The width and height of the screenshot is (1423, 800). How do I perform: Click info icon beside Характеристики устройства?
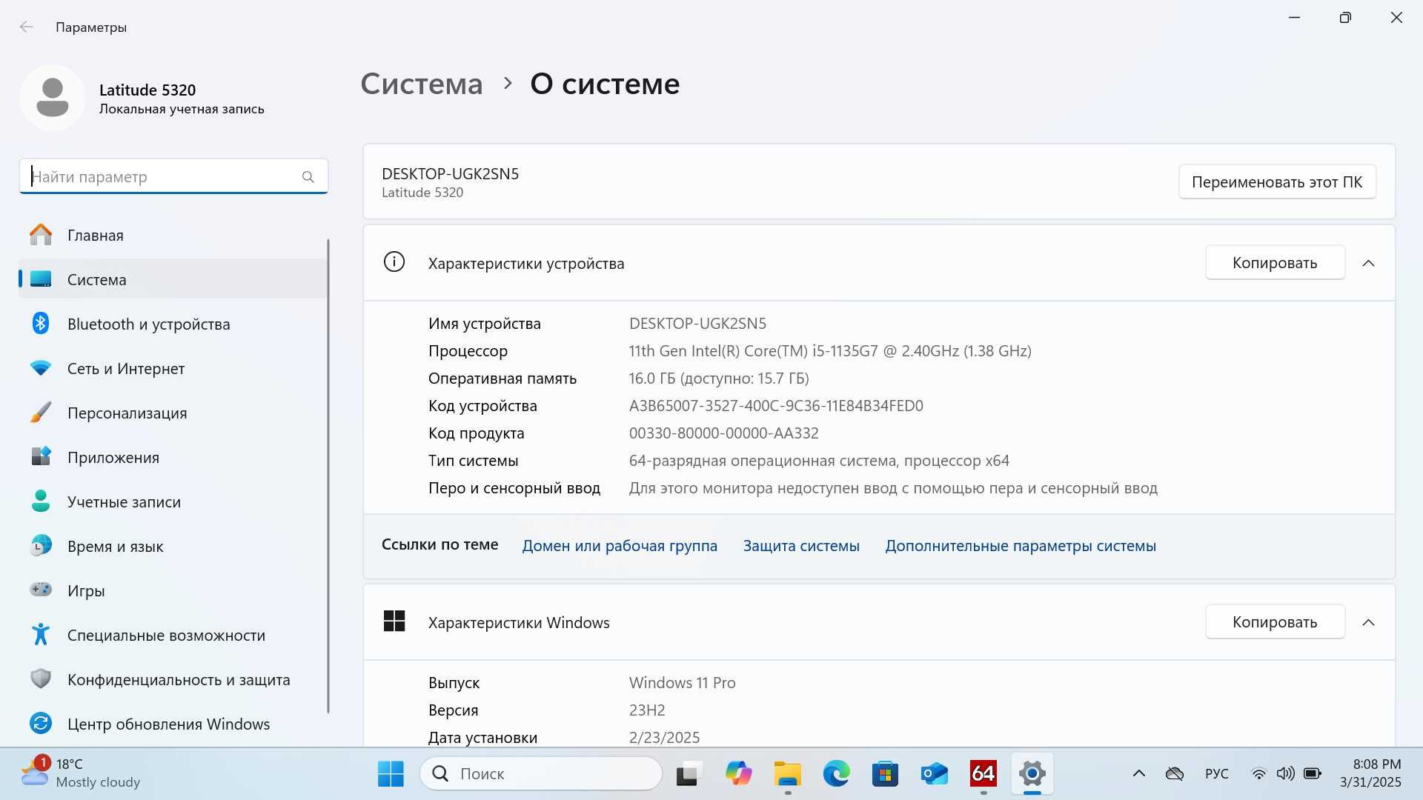click(x=394, y=262)
